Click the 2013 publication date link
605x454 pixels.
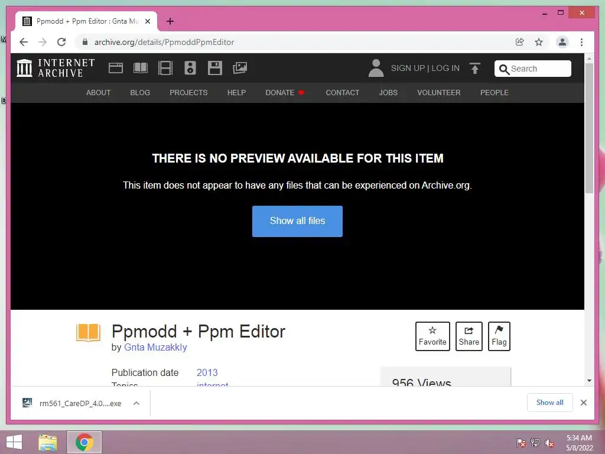pos(207,372)
